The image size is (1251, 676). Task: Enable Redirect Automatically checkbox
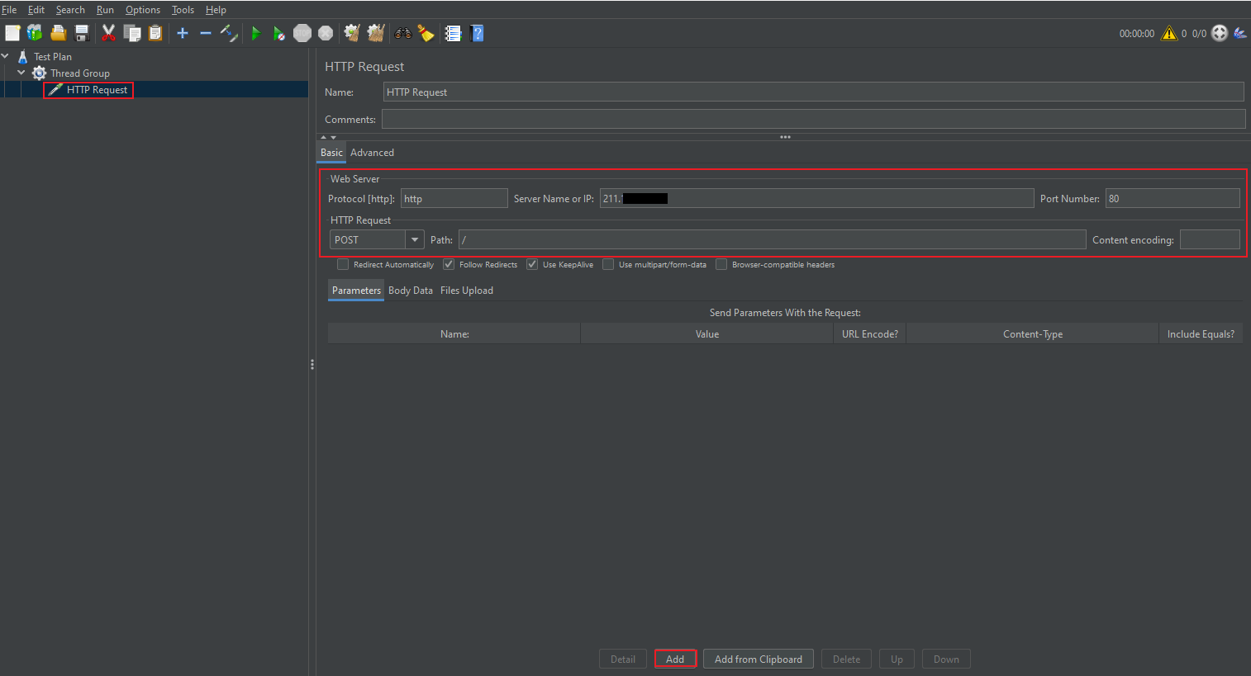[x=343, y=264]
